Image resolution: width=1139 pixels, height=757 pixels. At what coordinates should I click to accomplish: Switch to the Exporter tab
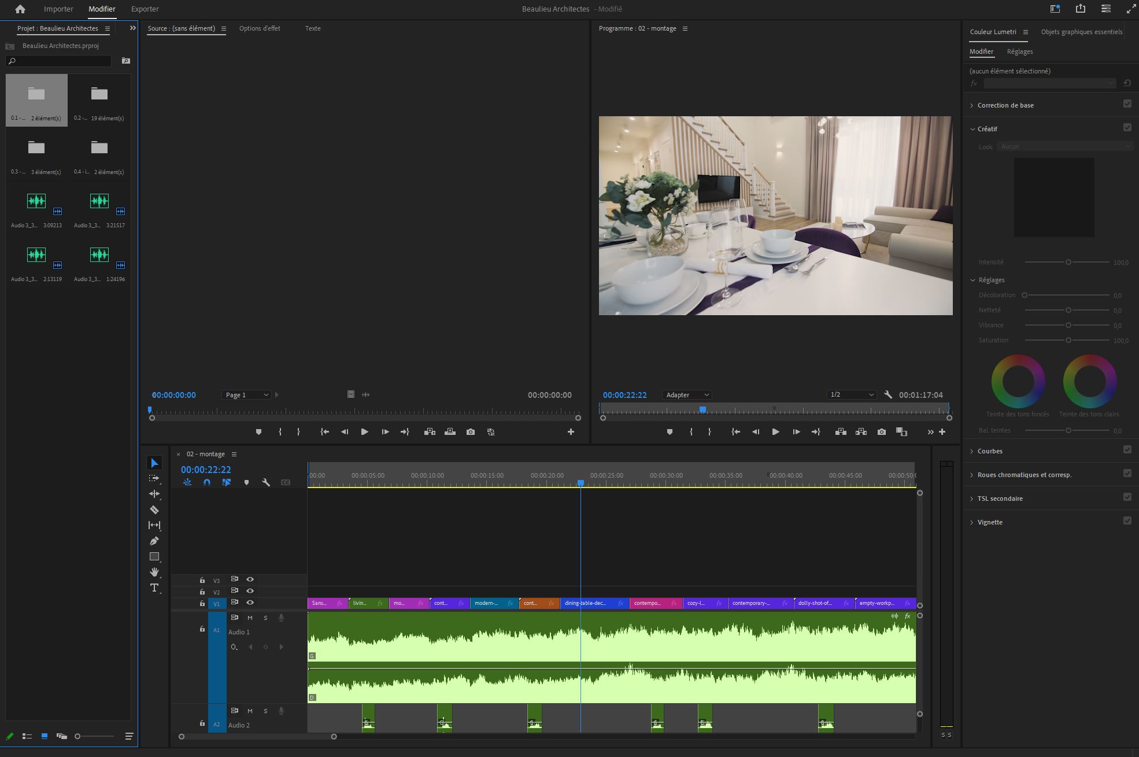coord(145,9)
